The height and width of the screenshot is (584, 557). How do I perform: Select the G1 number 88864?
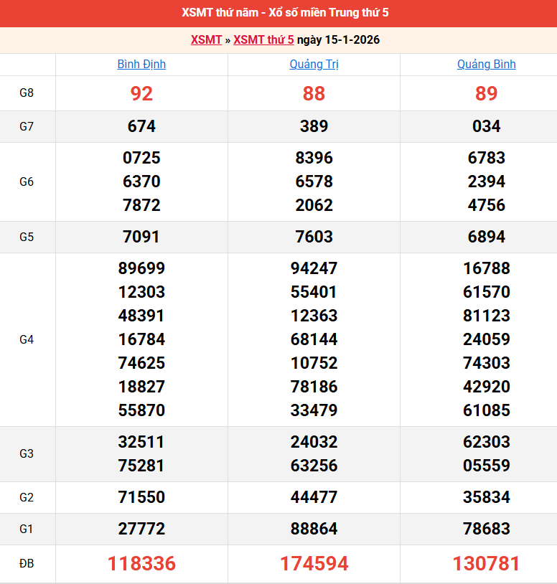click(x=314, y=529)
